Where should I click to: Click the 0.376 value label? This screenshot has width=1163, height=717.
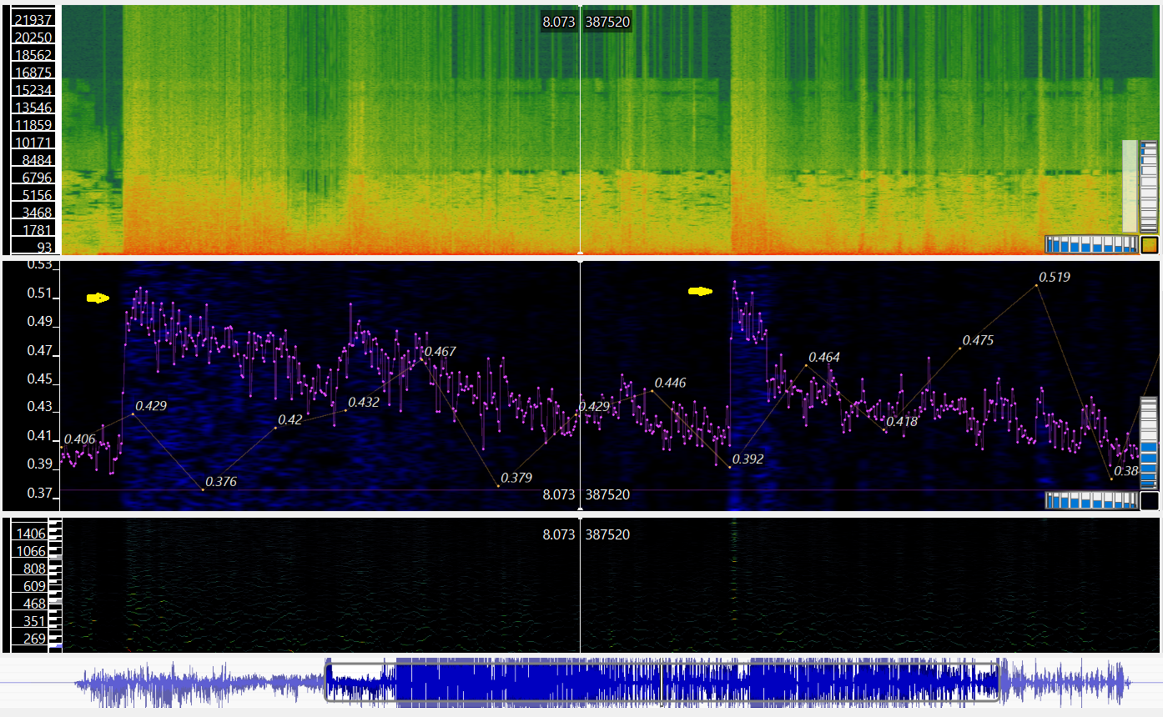(x=221, y=481)
